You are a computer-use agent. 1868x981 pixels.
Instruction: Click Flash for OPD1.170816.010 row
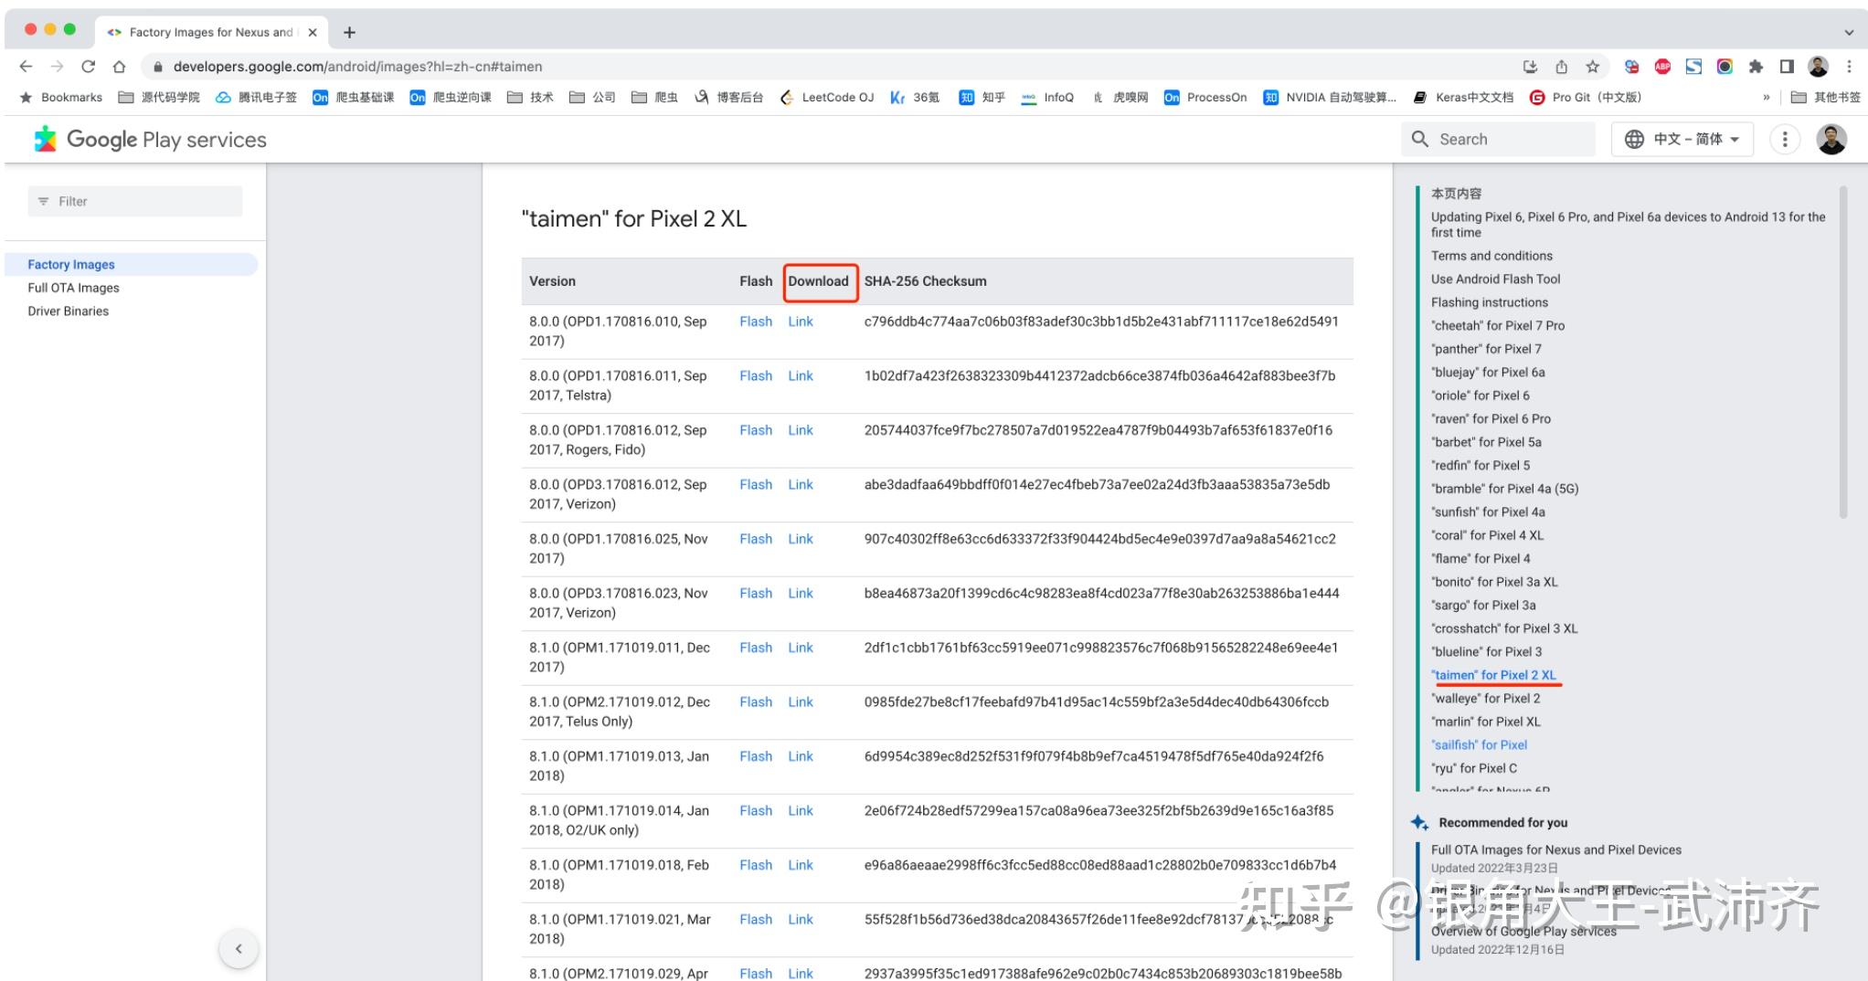tap(756, 322)
